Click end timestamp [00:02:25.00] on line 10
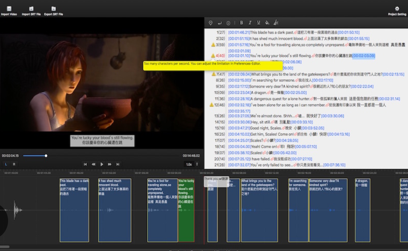The width and height of the screenshot is (408, 251). 295,92
